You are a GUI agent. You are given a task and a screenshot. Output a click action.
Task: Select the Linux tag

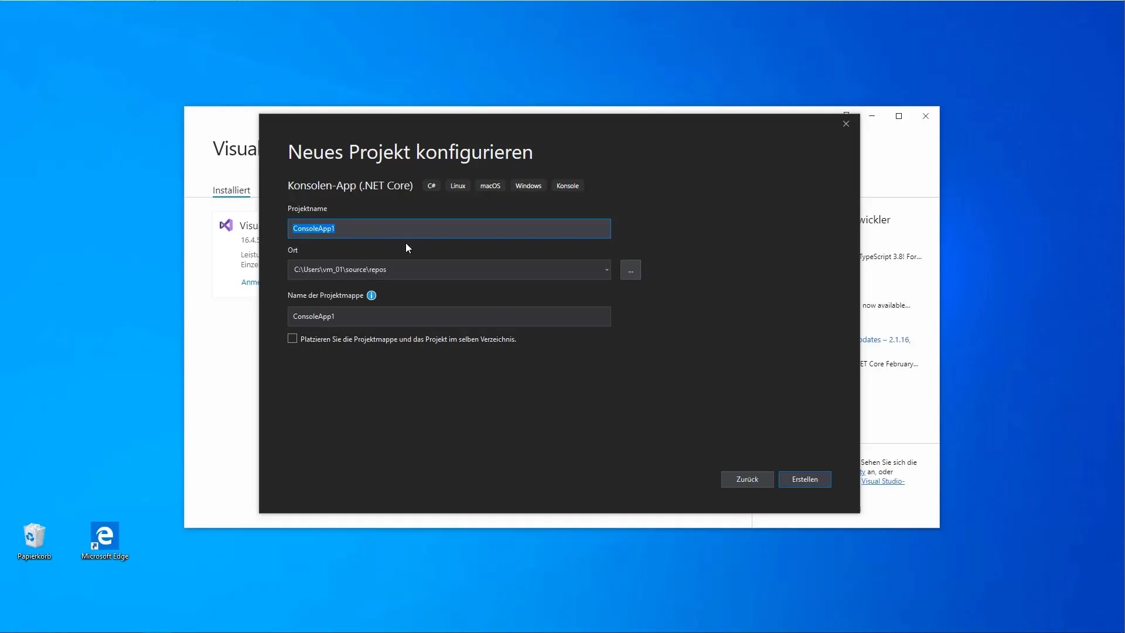pos(458,186)
